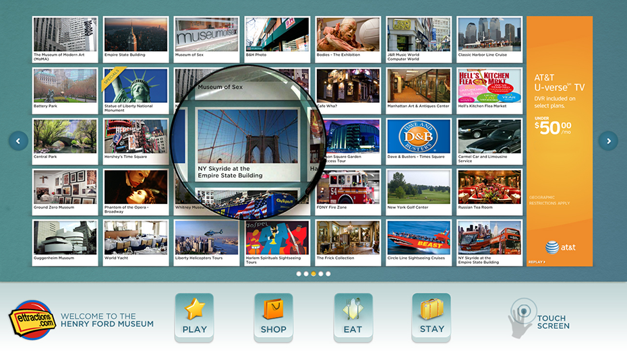
Task: Open the New York Golf Center tile
Action: click(x=419, y=192)
